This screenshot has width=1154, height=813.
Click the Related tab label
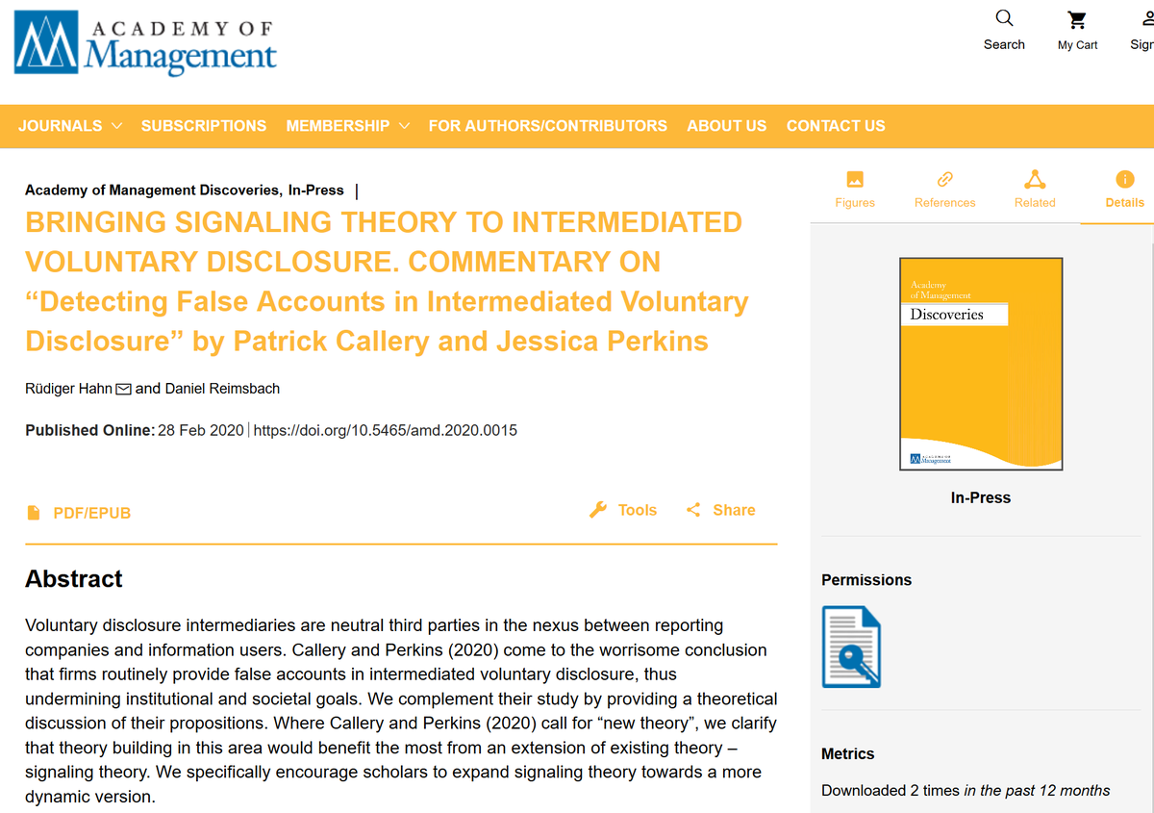pyautogui.click(x=1035, y=203)
